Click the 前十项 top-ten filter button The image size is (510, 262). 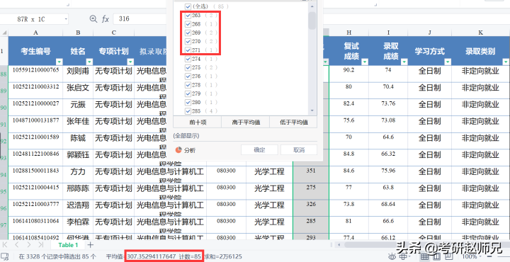(x=198, y=123)
